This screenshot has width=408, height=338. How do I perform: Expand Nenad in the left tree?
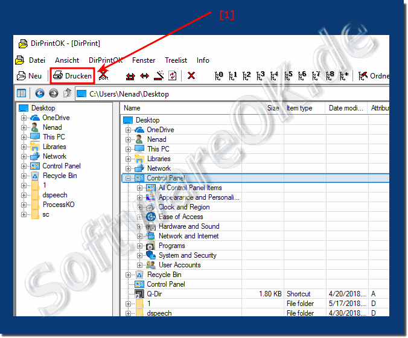tap(24, 127)
